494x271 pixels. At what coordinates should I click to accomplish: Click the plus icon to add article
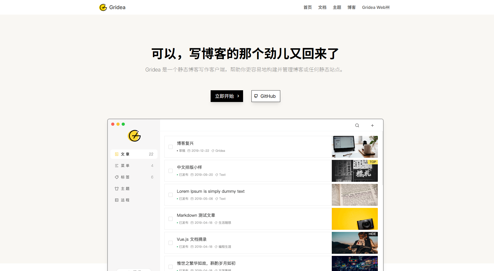tap(372, 125)
